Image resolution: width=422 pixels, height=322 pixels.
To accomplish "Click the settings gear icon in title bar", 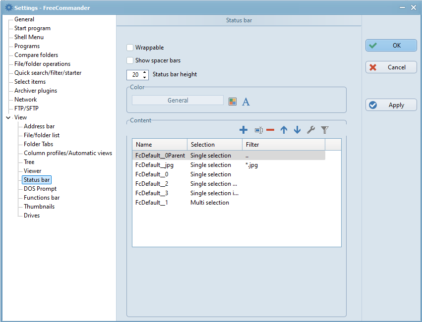I will click(x=8, y=7).
